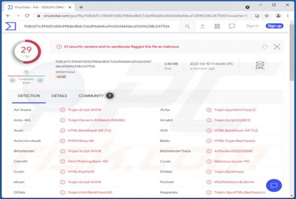This screenshot has width=296, height=199.
Task: Click the upload file icon
Action: click(x=202, y=26)
